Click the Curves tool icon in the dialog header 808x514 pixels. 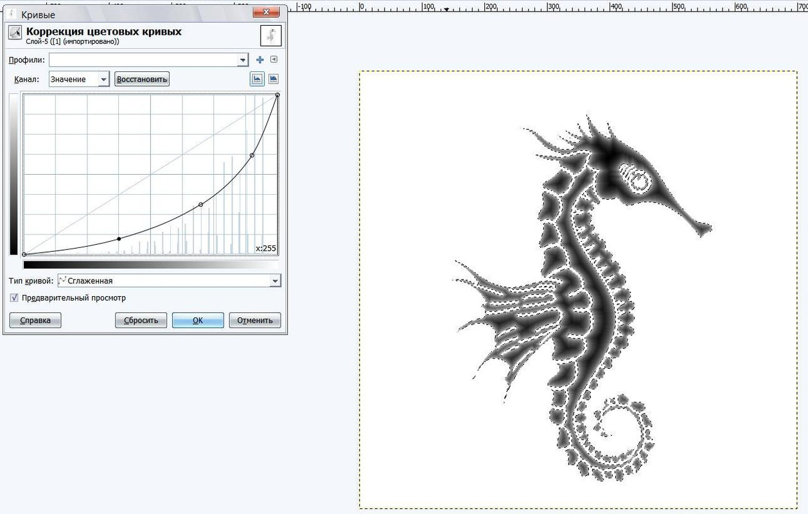point(15,33)
